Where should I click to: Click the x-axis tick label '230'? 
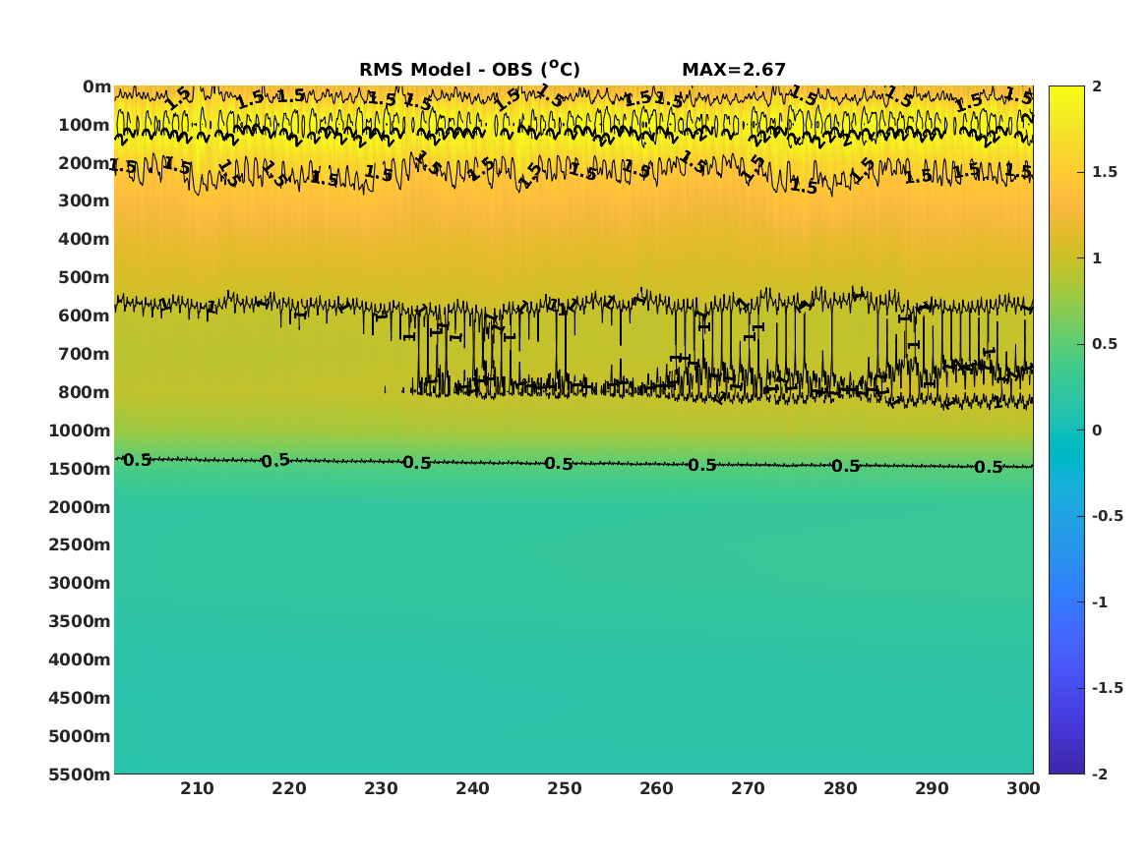[x=382, y=789]
